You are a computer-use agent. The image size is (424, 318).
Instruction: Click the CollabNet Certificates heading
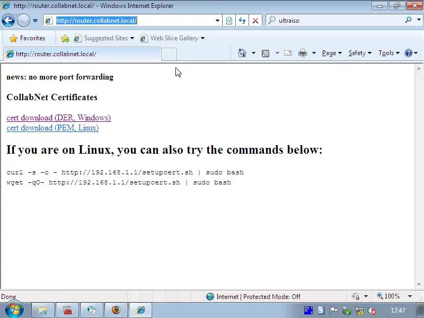52,97
